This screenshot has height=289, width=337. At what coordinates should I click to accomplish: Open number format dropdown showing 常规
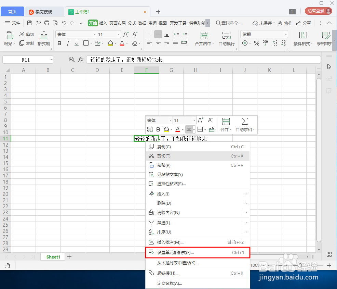pos(286,35)
